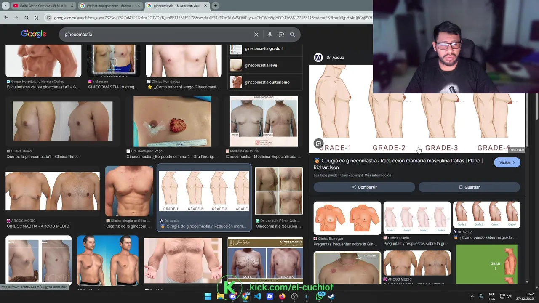Viewport: 539px width, 303px height.
Task: Close the endocrinologamente tab
Action: (x=138, y=5)
